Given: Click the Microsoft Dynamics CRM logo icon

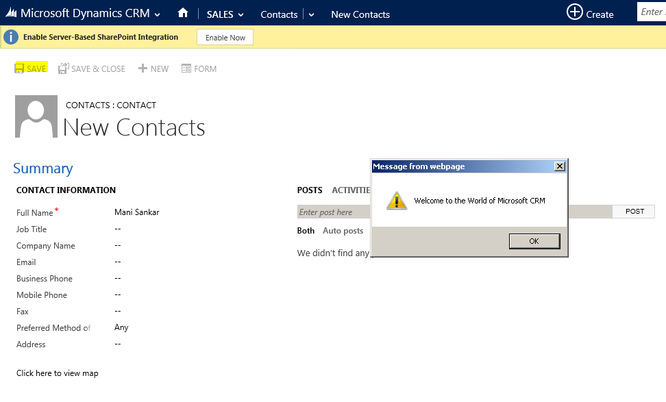Looking at the screenshot, I should point(11,13).
